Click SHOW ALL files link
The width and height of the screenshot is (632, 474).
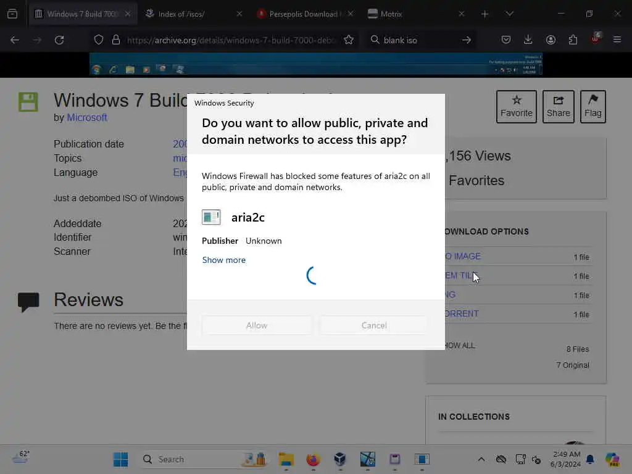(x=460, y=346)
